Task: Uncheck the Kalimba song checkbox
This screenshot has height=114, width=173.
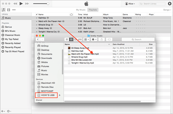Action: [37, 18]
